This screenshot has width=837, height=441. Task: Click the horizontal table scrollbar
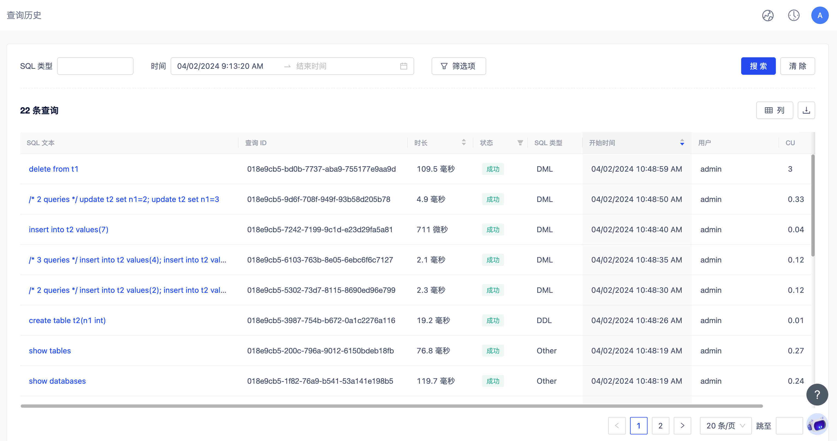[391, 406]
